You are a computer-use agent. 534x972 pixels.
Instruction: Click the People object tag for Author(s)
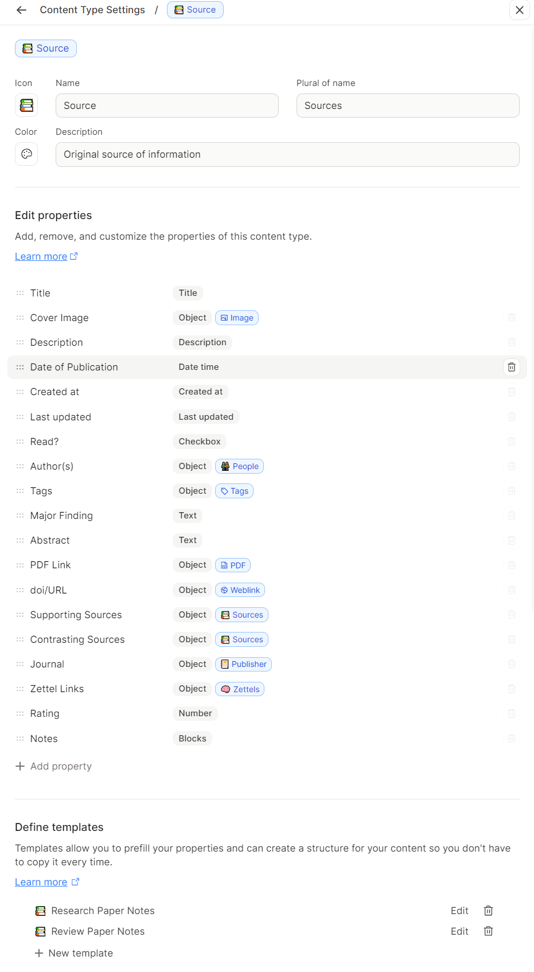tap(239, 466)
